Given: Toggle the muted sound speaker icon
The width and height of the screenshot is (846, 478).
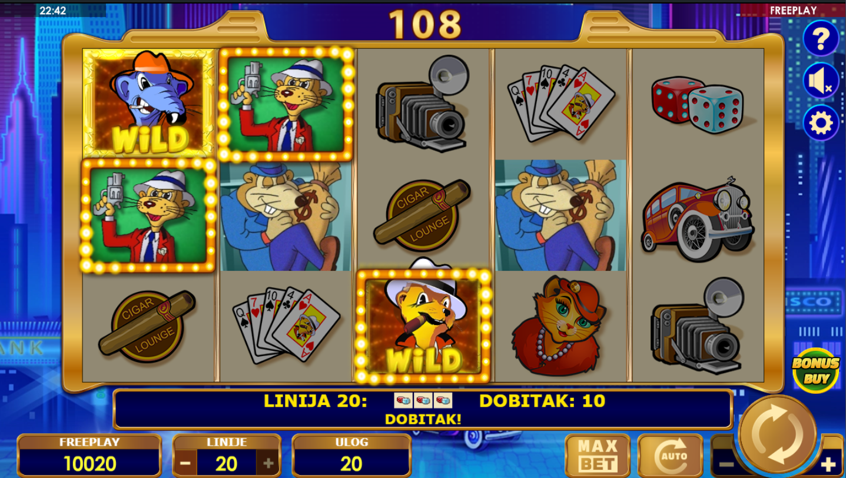Looking at the screenshot, I should click(x=821, y=81).
